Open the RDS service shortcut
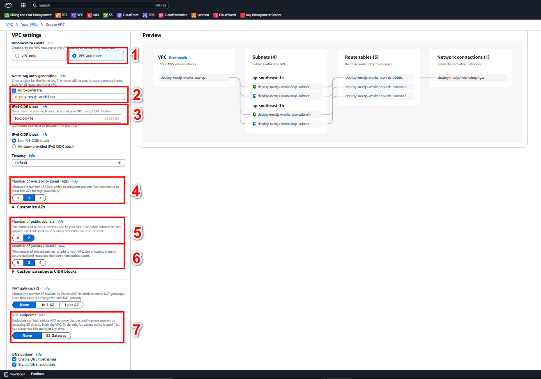 coord(149,15)
